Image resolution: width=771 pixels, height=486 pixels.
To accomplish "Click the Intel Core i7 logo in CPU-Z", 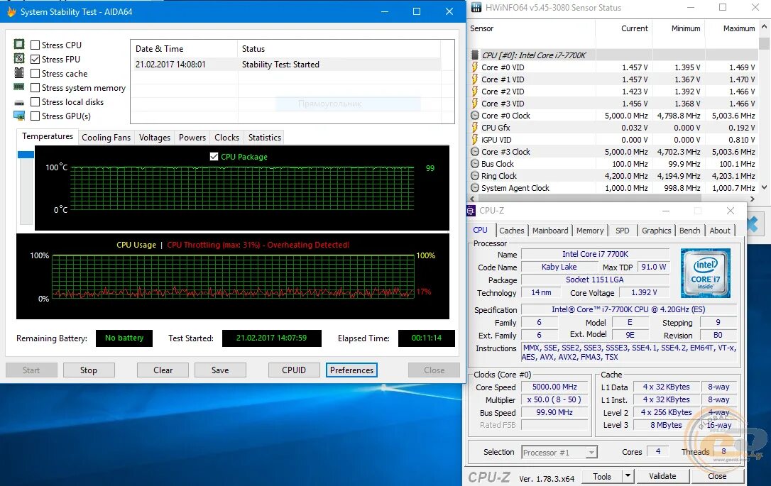I will (x=705, y=273).
